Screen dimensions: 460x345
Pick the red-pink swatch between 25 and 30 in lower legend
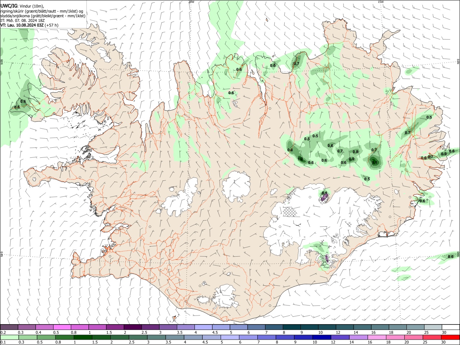click(x=432, y=337)
